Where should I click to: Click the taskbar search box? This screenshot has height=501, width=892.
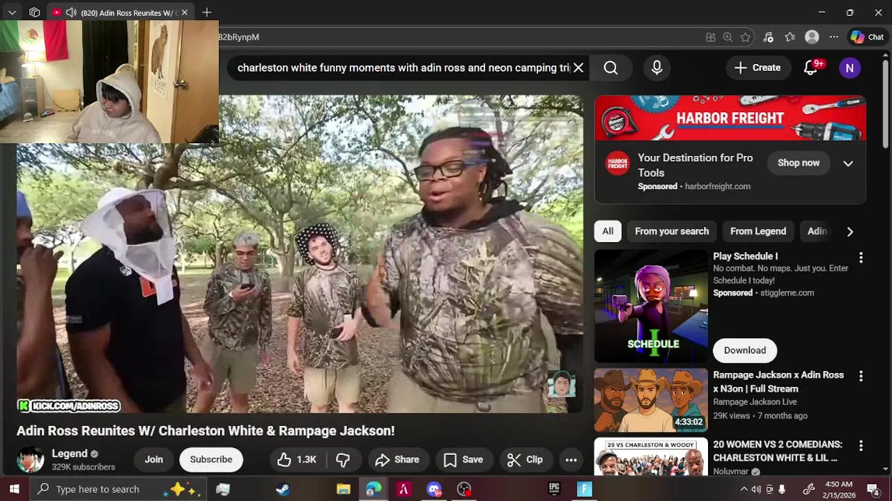pos(118,489)
